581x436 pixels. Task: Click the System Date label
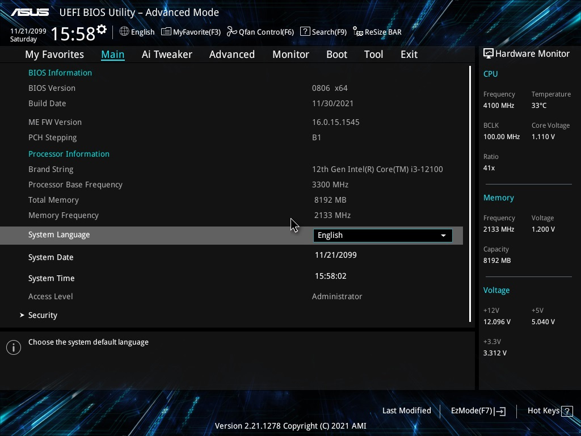[x=50, y=257]
